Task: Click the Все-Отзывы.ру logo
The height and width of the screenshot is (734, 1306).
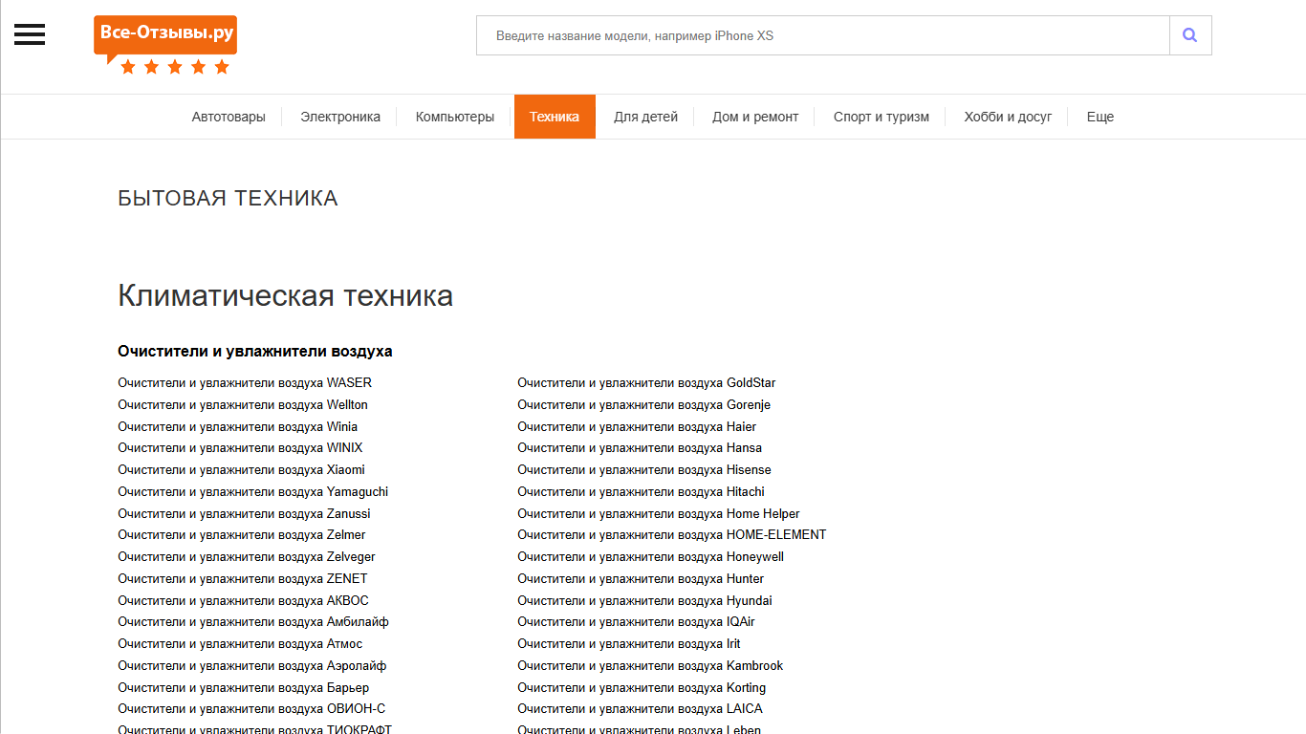Action: point(165,45)
